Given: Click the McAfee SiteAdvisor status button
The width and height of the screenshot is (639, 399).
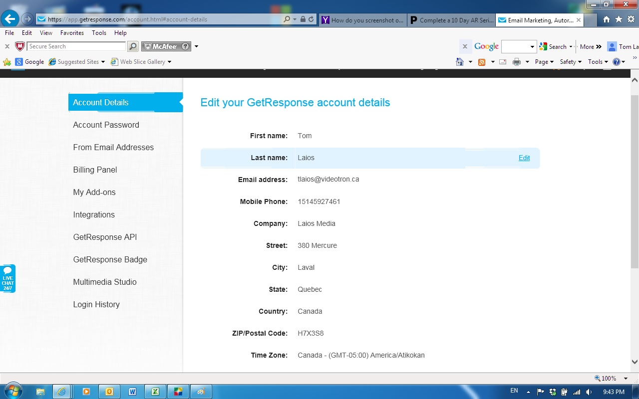Looking at the screenshot, I should (167, 46).
